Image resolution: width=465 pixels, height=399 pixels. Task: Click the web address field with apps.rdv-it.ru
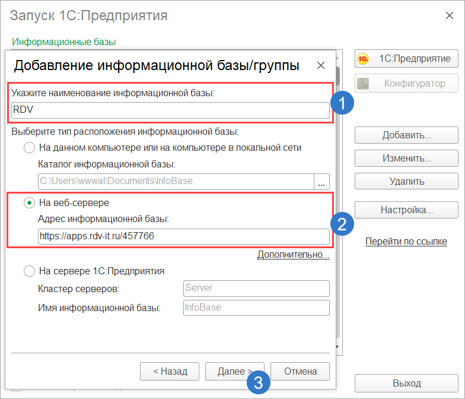click(184, 236)
